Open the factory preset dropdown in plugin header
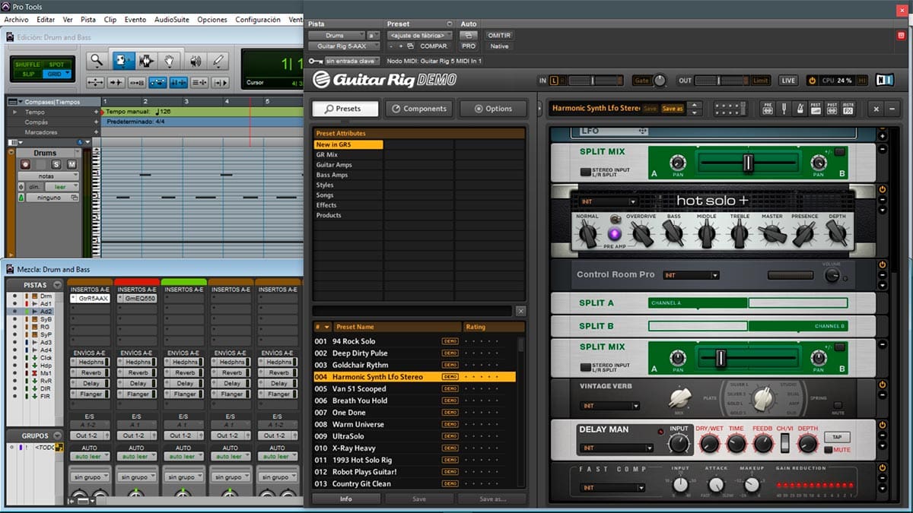This screenshot has height=513, width=913. 419,35
